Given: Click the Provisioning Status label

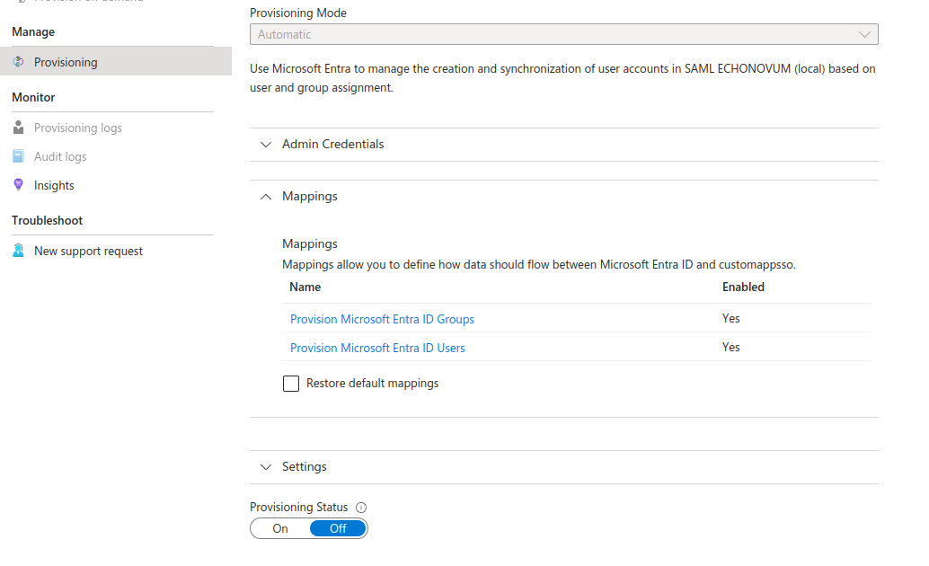Looking at the screenshot, I should (x=298, y=507).
